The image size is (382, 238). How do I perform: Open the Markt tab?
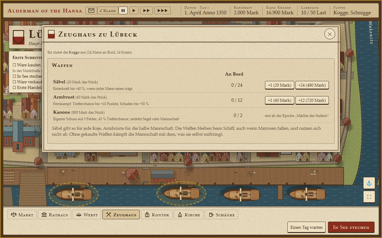coord(22,215)
